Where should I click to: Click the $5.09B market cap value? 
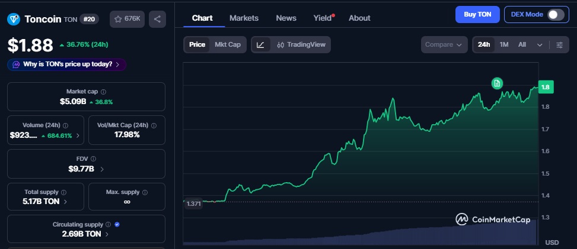coord(73,102)
